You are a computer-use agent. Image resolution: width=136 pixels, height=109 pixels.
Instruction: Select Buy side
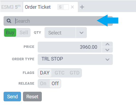10,33
